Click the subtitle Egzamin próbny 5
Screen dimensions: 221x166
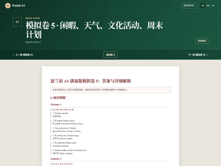pyautogui.click(x=33, y=42)
